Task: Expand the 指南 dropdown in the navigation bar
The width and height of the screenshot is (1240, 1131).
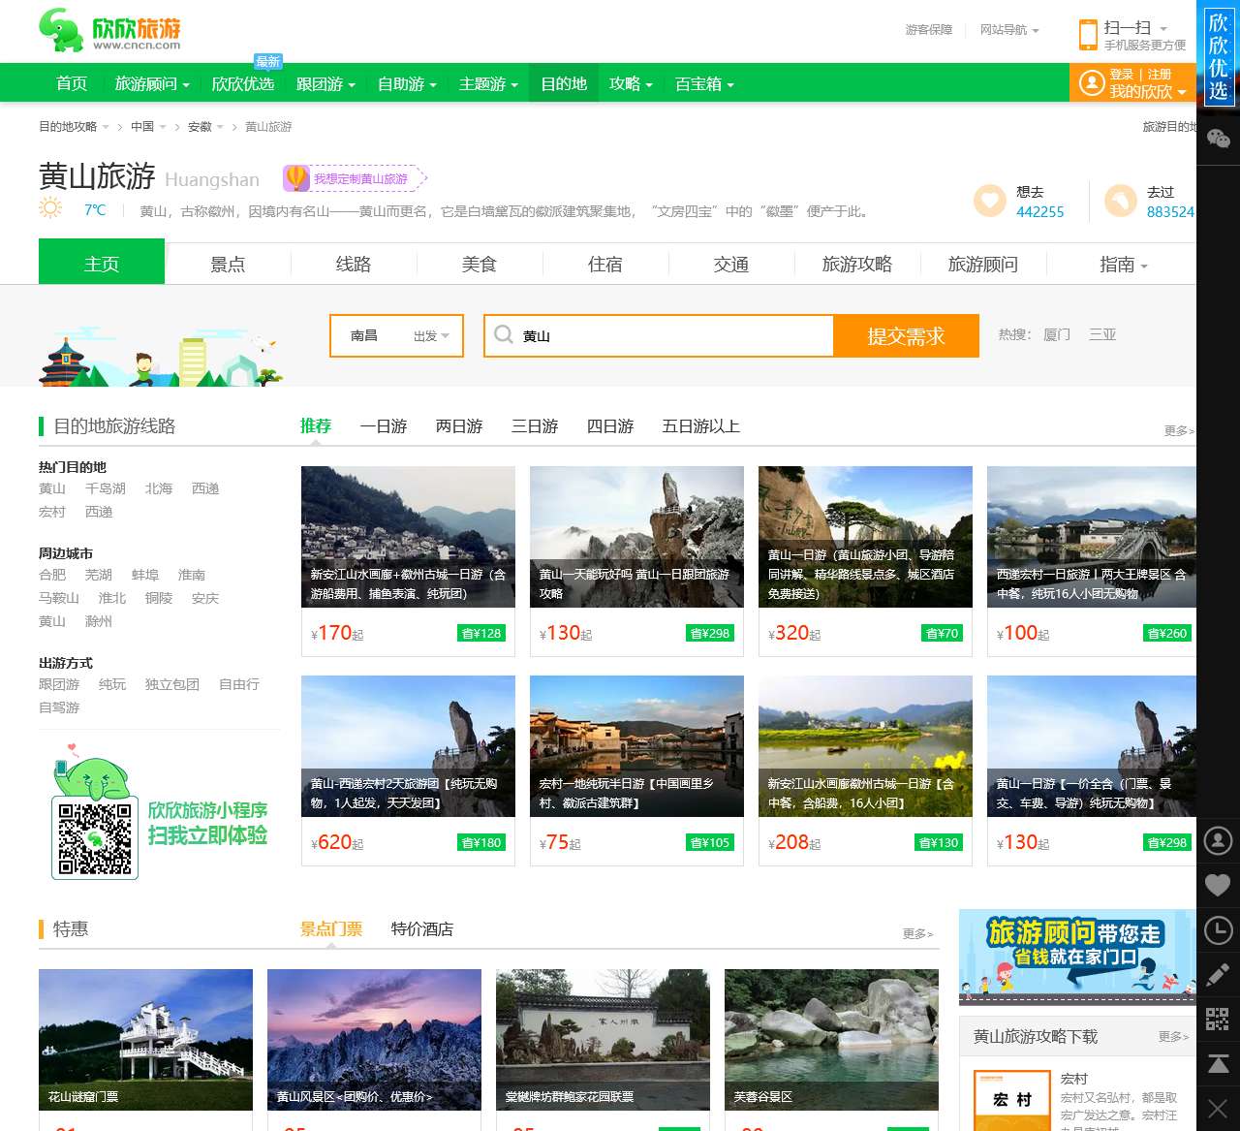Action: 1119,263
